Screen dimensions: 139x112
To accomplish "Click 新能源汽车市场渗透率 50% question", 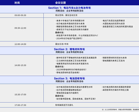I will tap(77, 36).
